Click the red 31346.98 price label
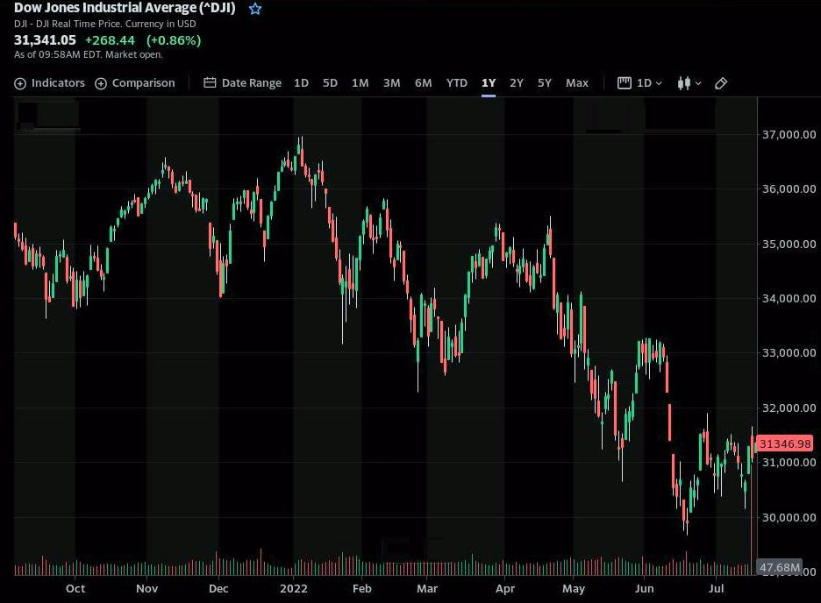The width and height of the screenshot is (821, 603). coord(785,444)
